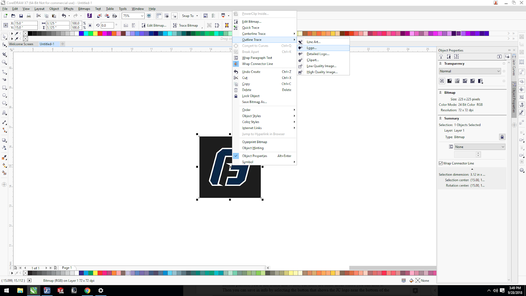Click Trace Bitmap button in property bar

185,25
